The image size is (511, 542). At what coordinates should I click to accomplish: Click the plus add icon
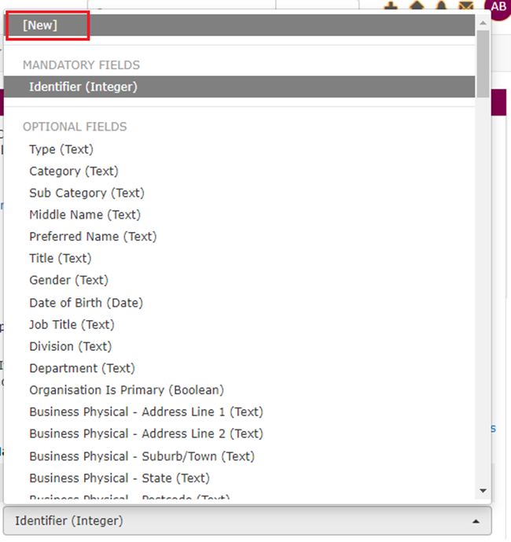392,6
